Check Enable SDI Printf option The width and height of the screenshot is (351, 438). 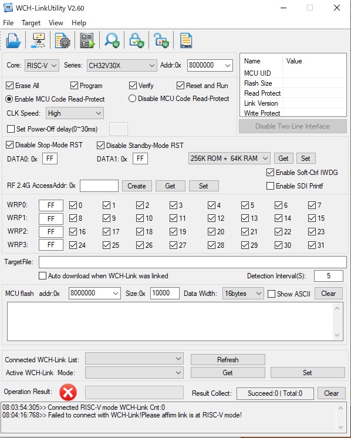pos(270,186)
